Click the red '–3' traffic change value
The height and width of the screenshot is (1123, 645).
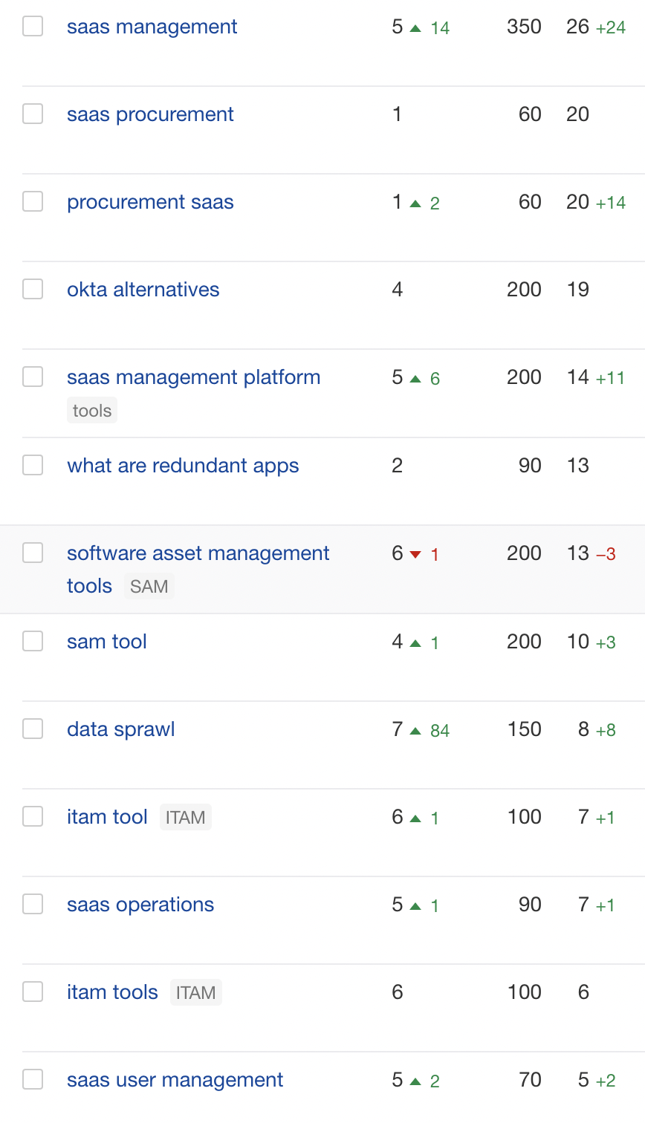[606, 554]
